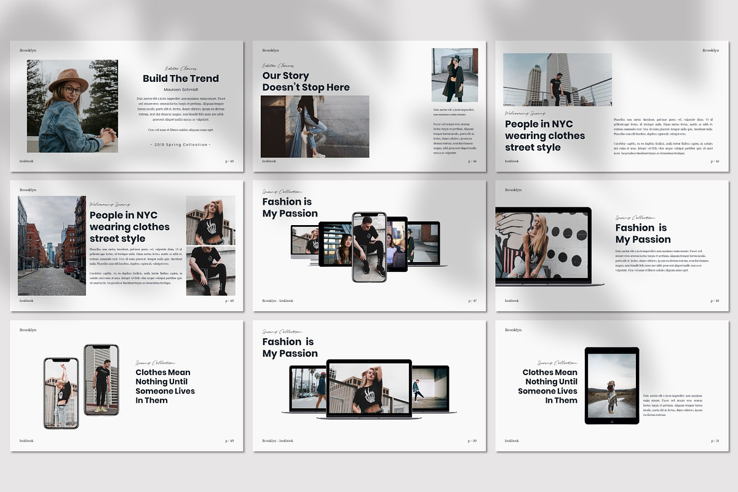Click the skyscraper photo with man on railing
This screenshot has width=738, height=492.
coord(557,79)
